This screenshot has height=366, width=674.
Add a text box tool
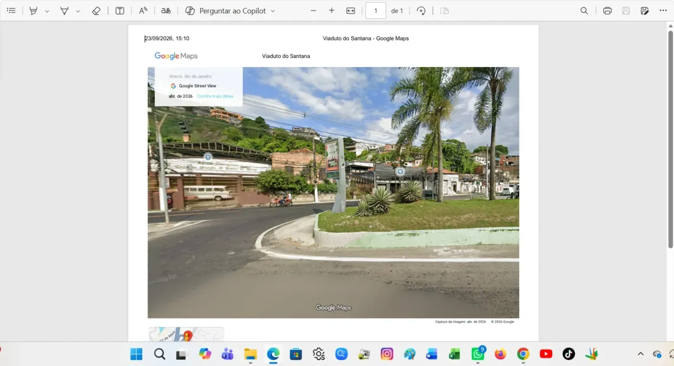[120, 11]
